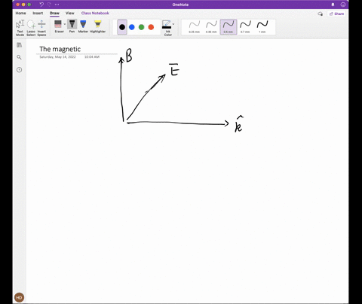Viewport: 362px width, 304px height.
Task: Expand the Eraser options dropdown arrow
Action: pyautogui.click(x=65, y=24)
